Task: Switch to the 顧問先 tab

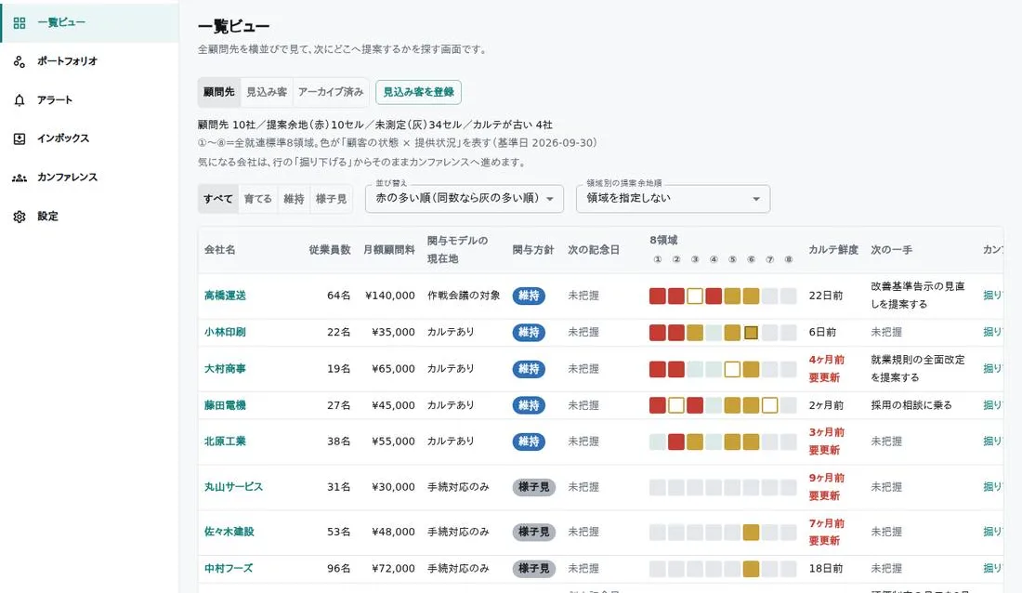Action: [219, 92]
